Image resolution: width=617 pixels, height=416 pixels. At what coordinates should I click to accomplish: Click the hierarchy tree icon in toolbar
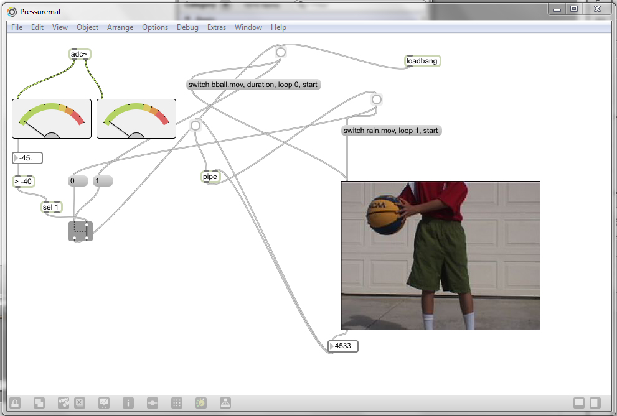click(225, 403)
